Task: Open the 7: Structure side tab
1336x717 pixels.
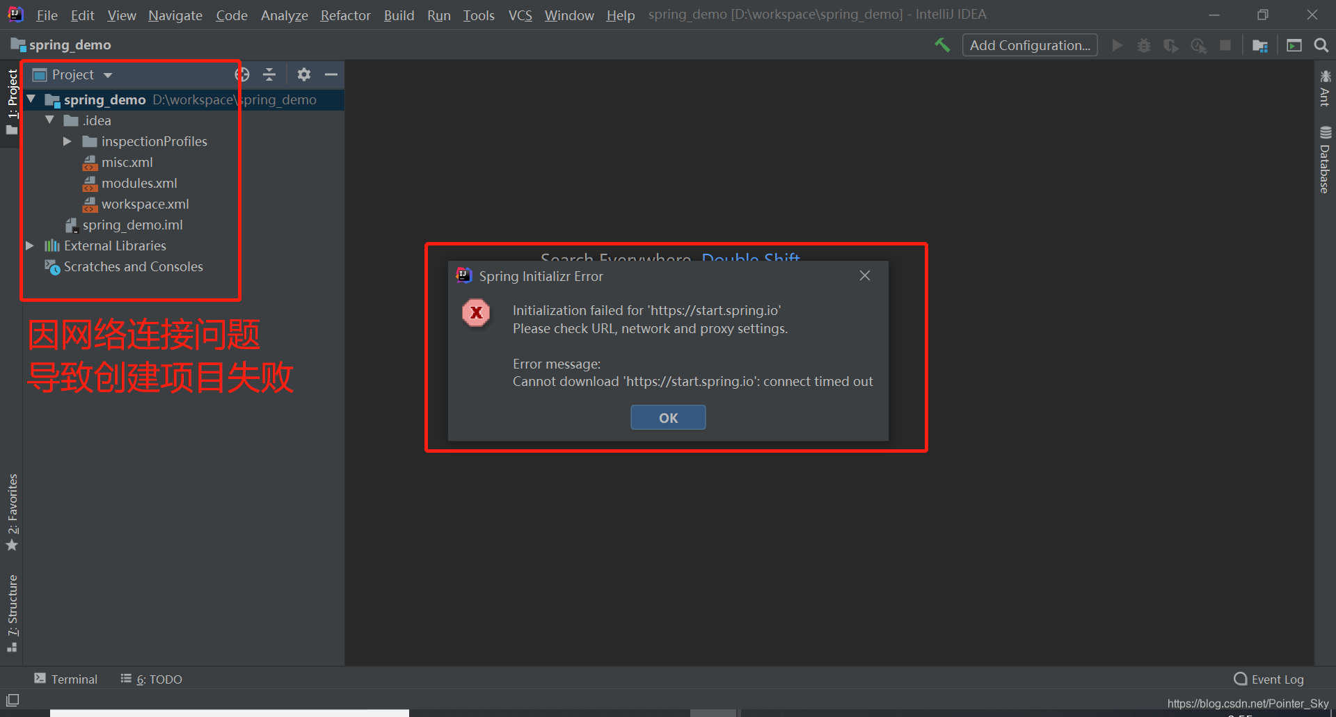Action: (x=12, y=613)
